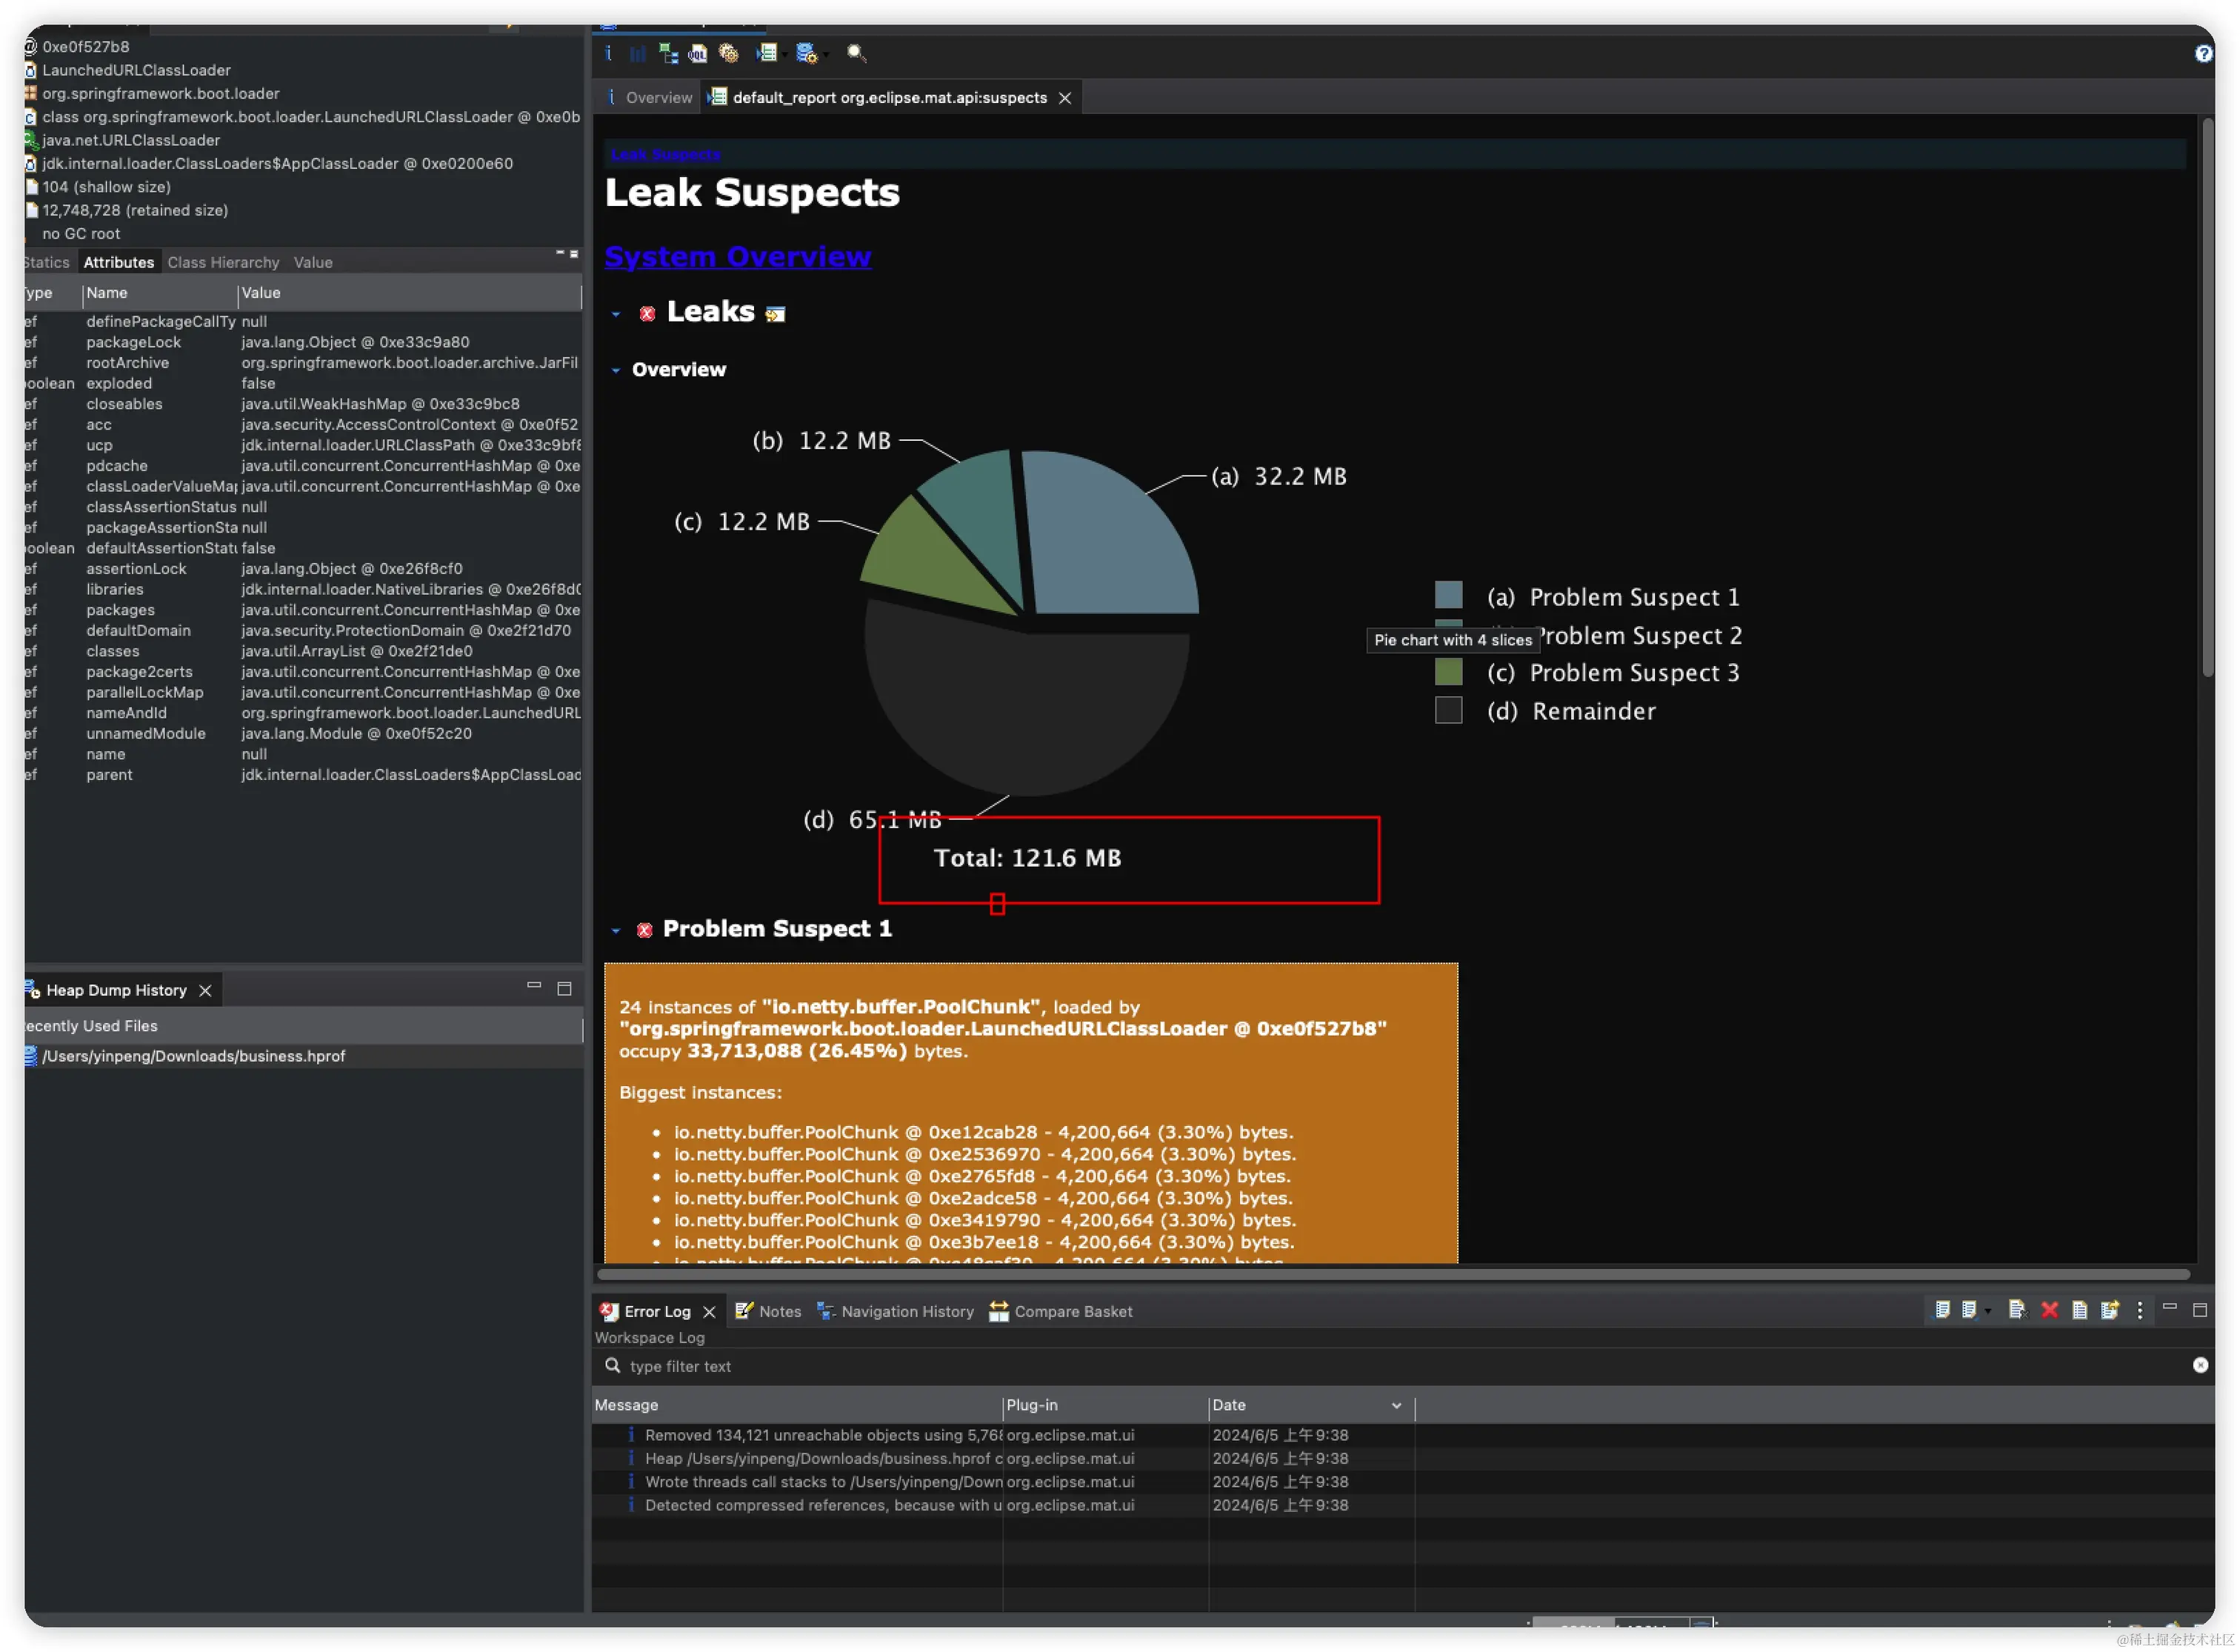
Task: Click the small icon beside Leaks heading
Action: (775, 315)
